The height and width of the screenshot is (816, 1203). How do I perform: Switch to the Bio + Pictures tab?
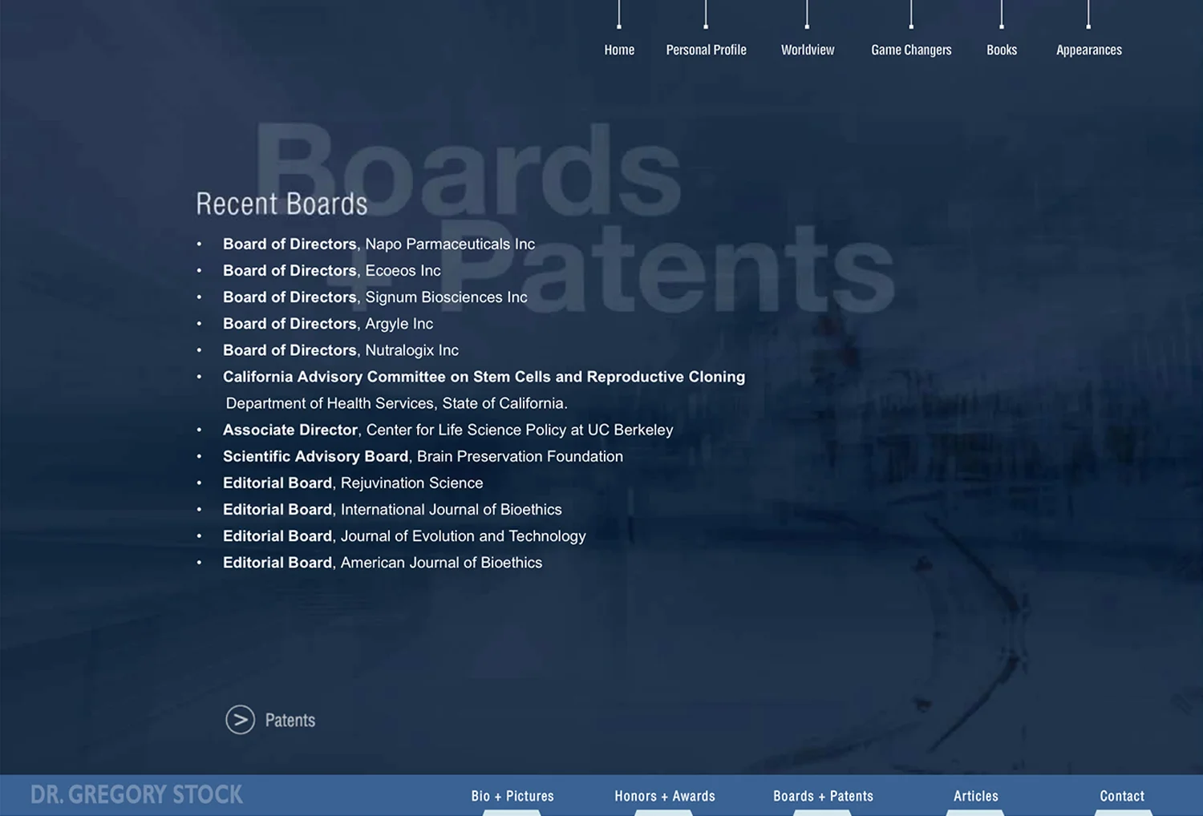(512, 796)
